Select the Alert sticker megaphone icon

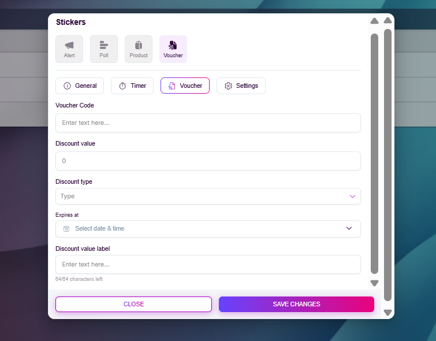[69, 45]
